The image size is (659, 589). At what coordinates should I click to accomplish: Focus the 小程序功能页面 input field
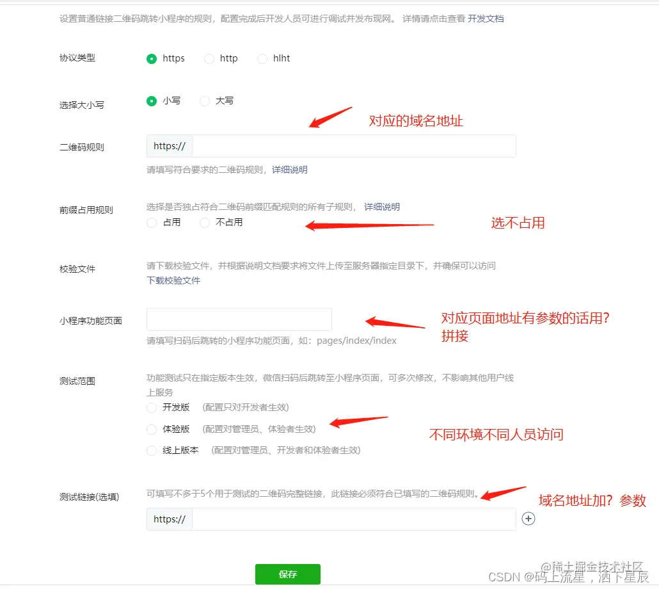[239, 319]
